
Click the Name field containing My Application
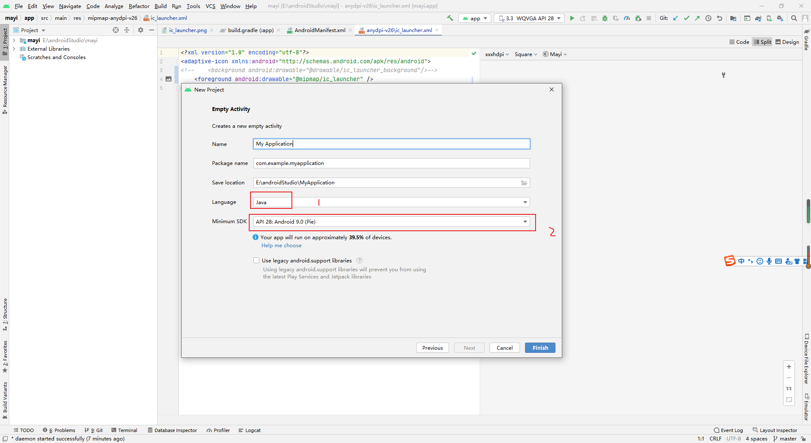point(392,144)
